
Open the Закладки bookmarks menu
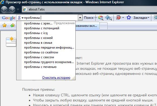(141, 18)
